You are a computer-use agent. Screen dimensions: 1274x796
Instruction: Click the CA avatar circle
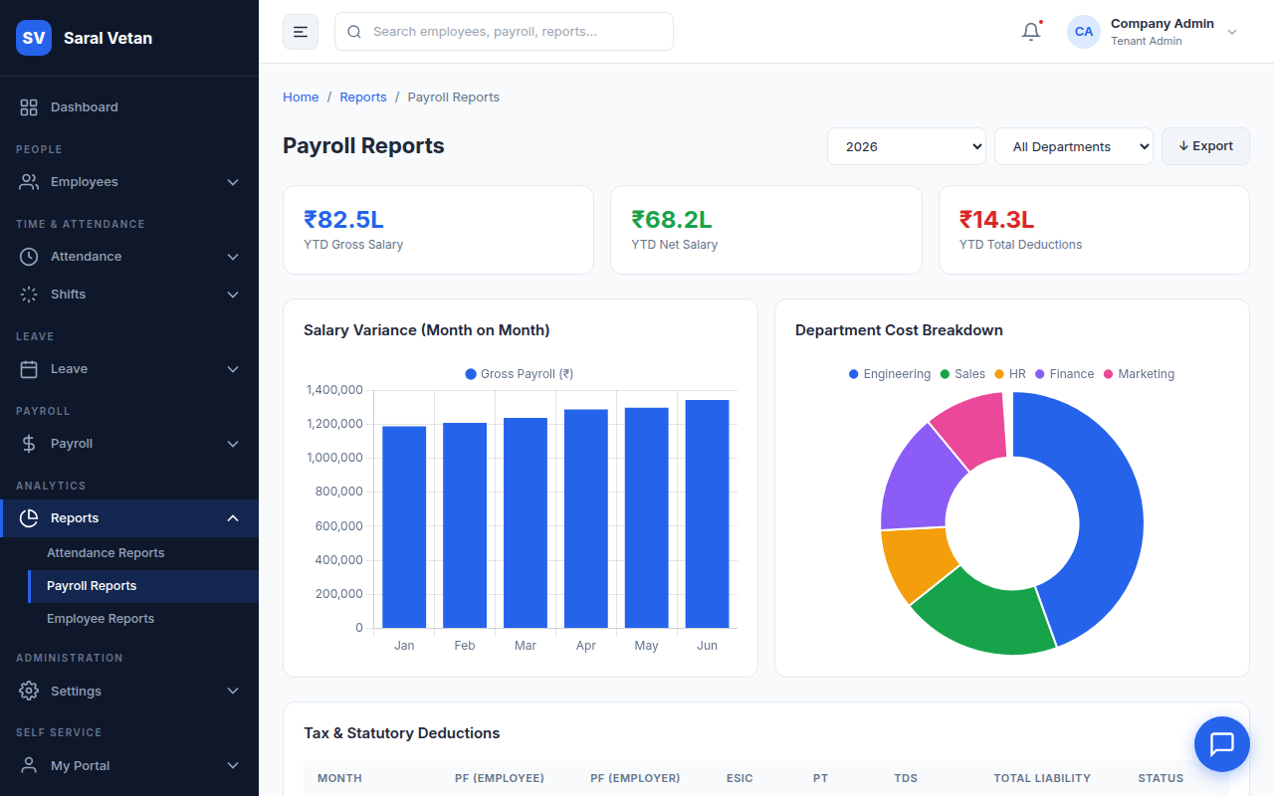coord(1084,32)
